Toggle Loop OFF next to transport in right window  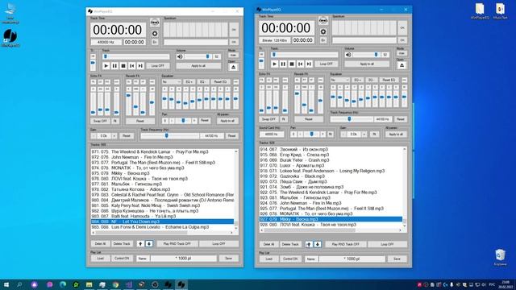pos(326,64)
